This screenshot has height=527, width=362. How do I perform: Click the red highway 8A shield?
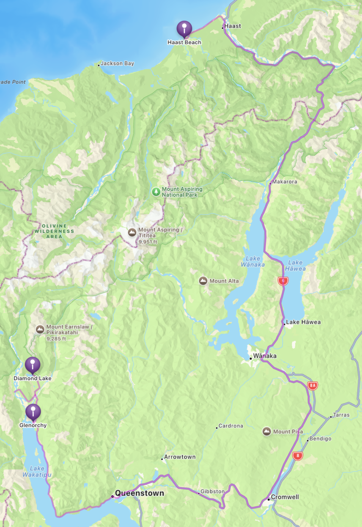[x=313, y=385]
